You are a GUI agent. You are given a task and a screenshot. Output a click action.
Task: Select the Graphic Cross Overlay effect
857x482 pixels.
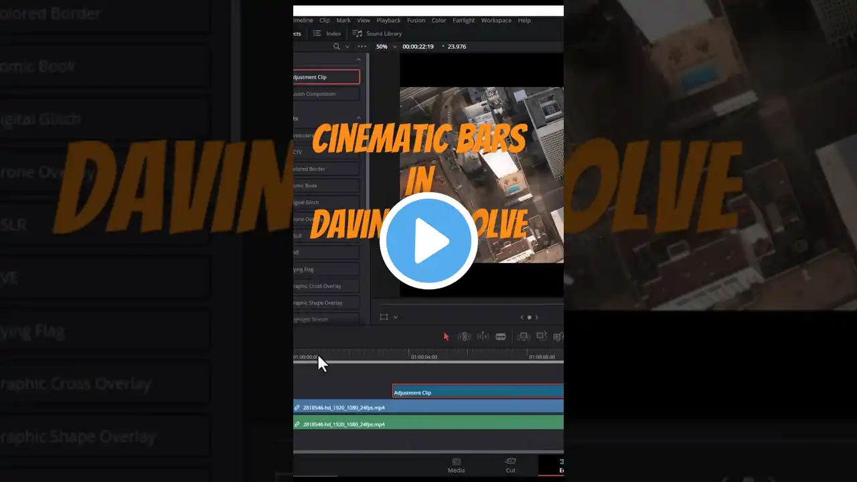pyautogui.click(x=326, y=286)
